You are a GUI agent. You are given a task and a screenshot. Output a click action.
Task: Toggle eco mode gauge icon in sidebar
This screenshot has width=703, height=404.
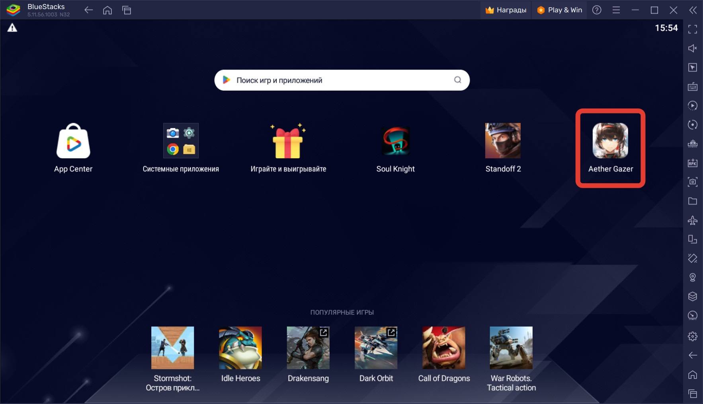coord(693,315)
